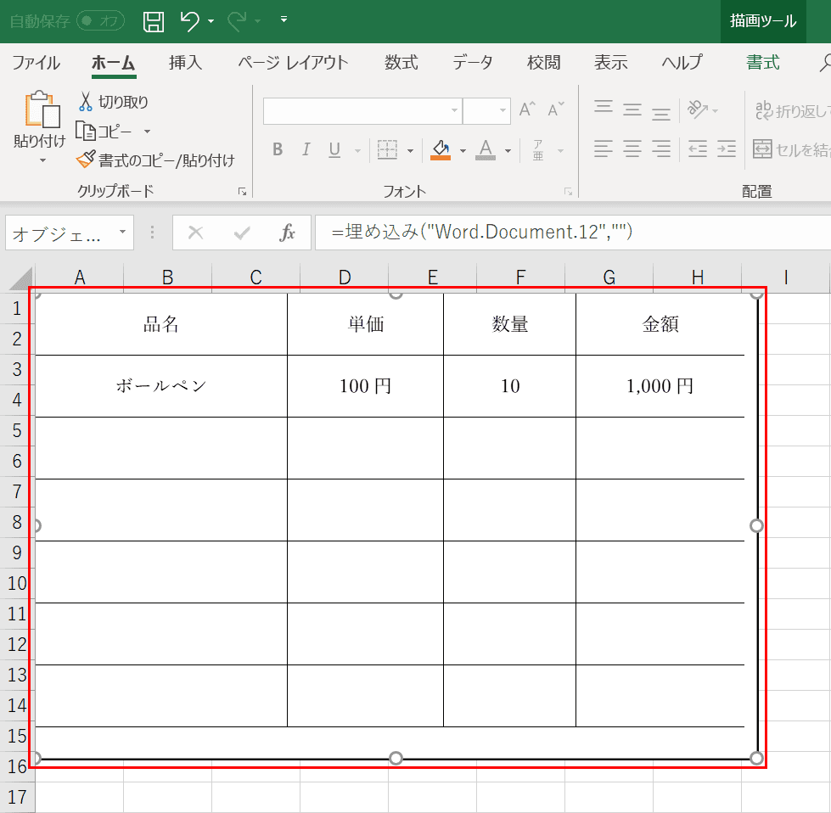Viewport: 831px width, 813px height.
Task: Click the merge cells button
Action: coord(791,150)
